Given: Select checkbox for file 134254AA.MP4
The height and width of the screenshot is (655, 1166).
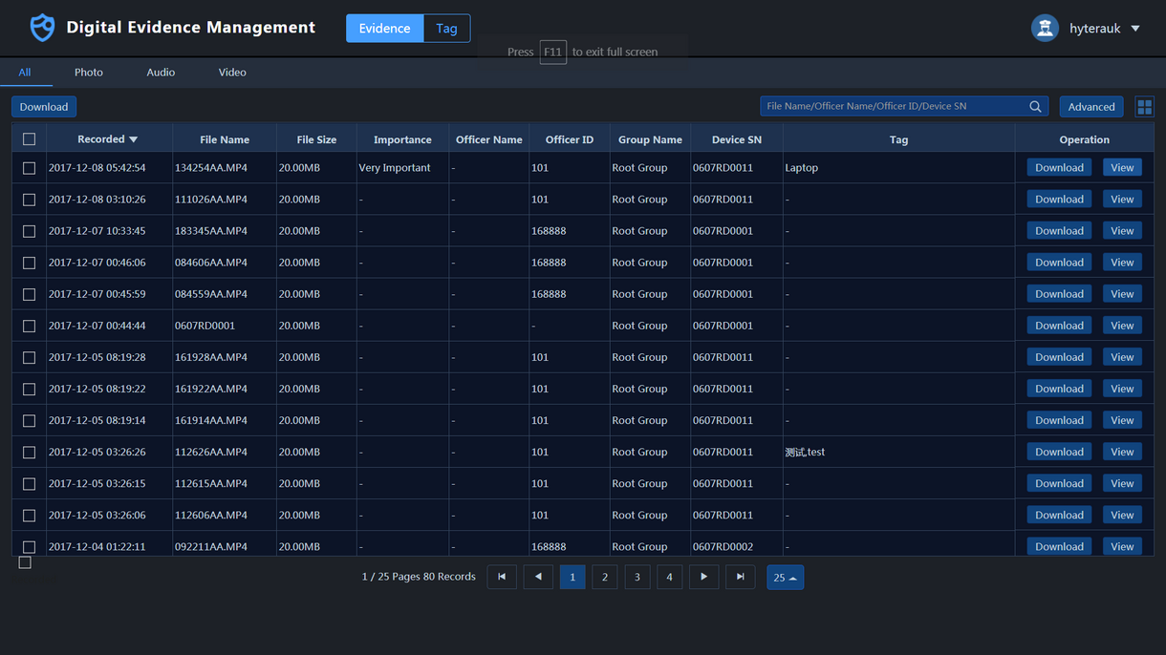Looking at the screenshot, I should coord(29,168).
